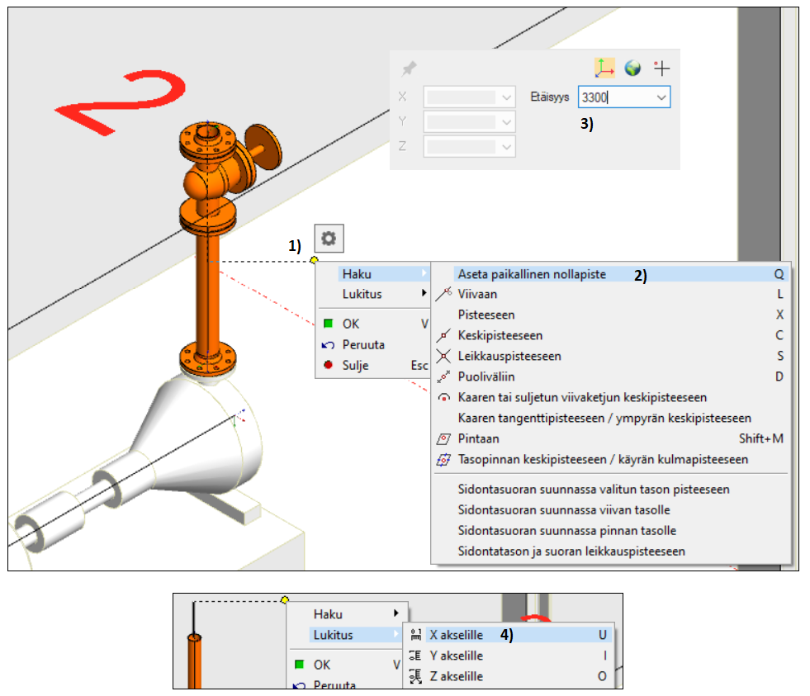
Task: Select Viivaan snap option
Action: tap(611, 294)
